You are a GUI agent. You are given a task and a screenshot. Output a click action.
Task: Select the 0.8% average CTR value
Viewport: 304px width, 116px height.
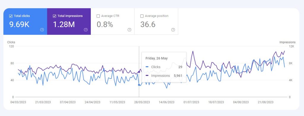point(105,24)
